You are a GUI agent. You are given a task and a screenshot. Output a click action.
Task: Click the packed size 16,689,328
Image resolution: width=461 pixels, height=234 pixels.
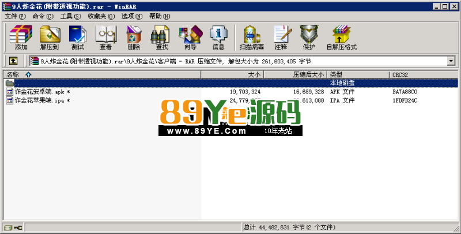tap(308, 92)
